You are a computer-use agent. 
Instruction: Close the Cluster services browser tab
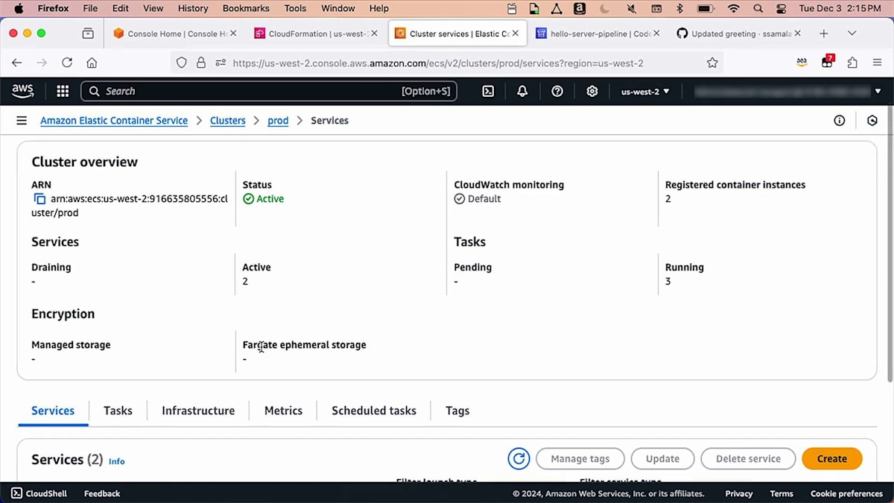(x=515, y=34)
